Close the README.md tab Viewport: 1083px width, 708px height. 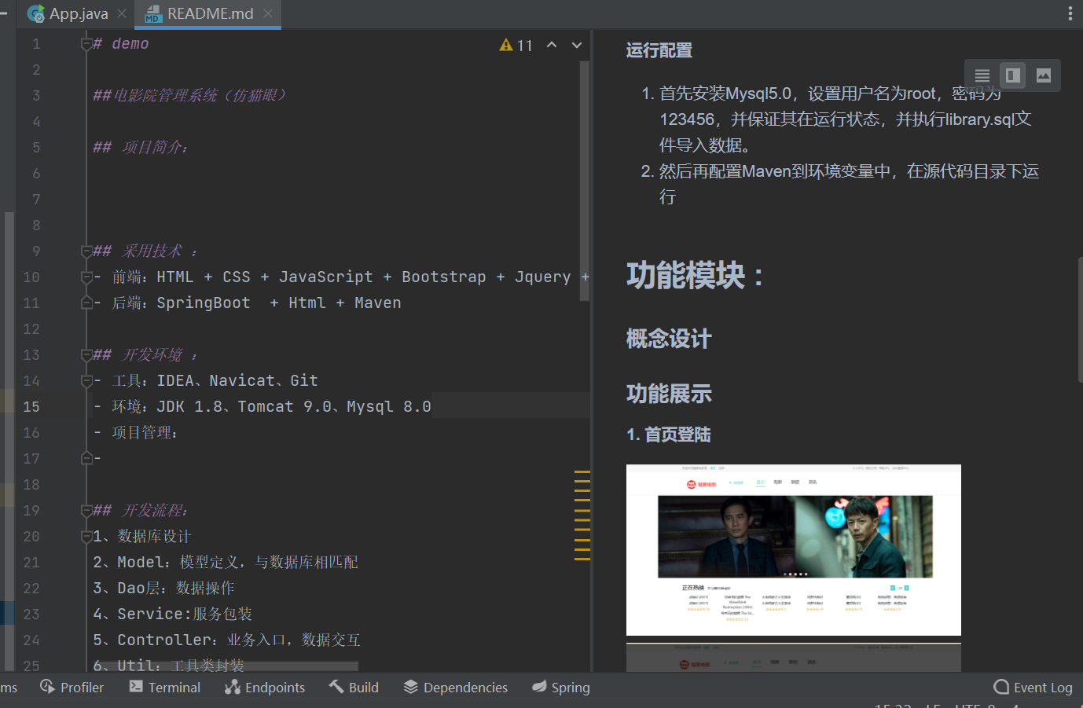(x=268, y=13)
